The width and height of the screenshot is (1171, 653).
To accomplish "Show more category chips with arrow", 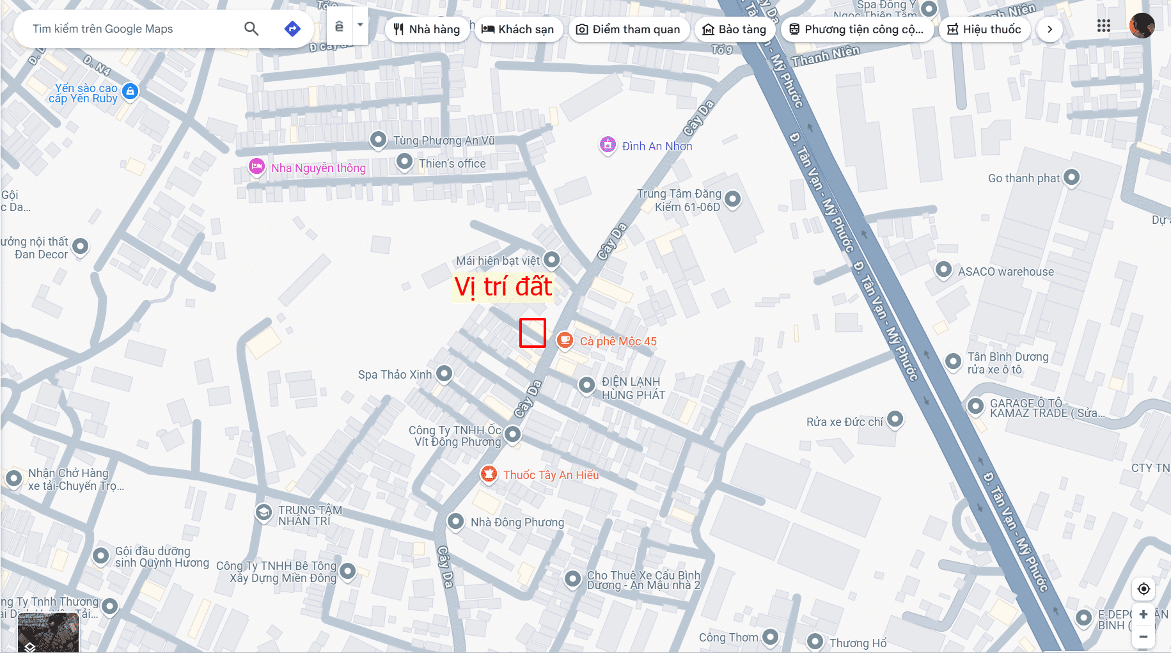I will click(1049, 29).
